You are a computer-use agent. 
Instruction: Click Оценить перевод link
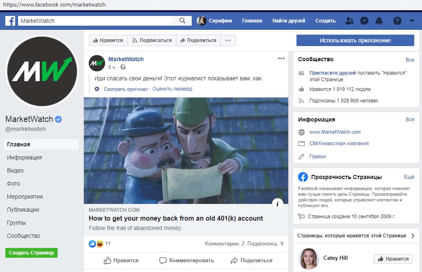point(172,89)
